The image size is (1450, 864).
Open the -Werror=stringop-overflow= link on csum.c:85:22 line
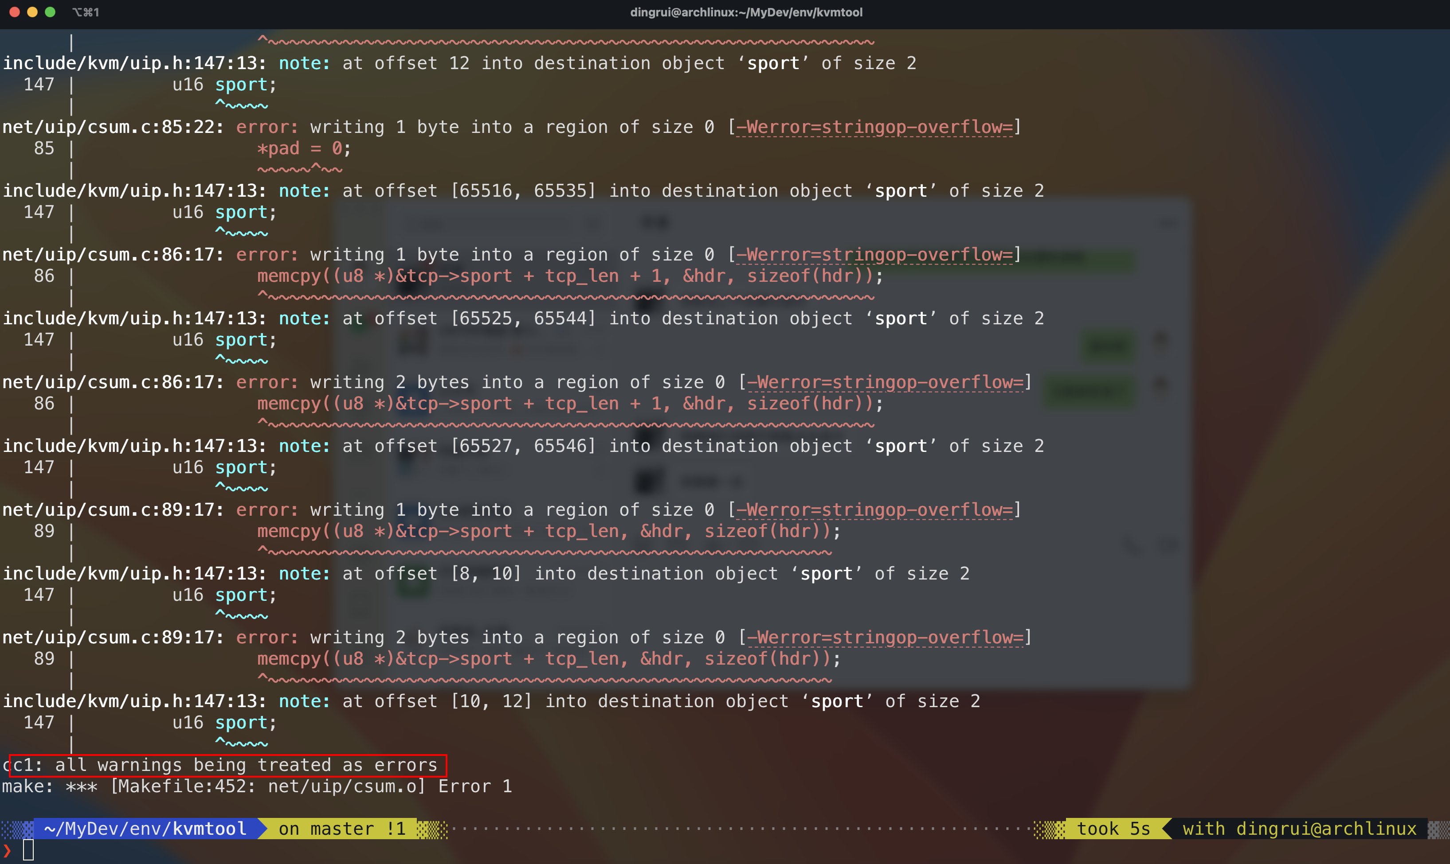click(874, 127)
